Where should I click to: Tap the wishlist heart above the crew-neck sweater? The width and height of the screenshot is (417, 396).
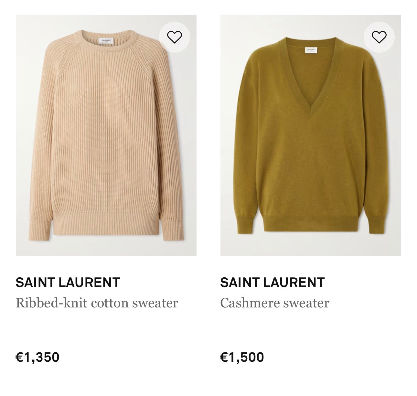click(x=174, y=37)
